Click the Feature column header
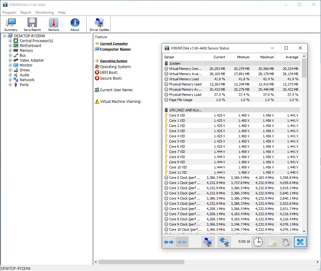This screenshot has width=321, height=271. [101, 37]
